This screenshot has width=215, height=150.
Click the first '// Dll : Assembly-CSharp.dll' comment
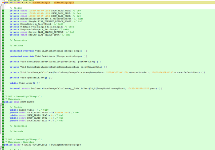tap(23, 96)
